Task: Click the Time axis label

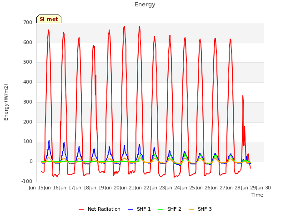Action: click(257, 195)
